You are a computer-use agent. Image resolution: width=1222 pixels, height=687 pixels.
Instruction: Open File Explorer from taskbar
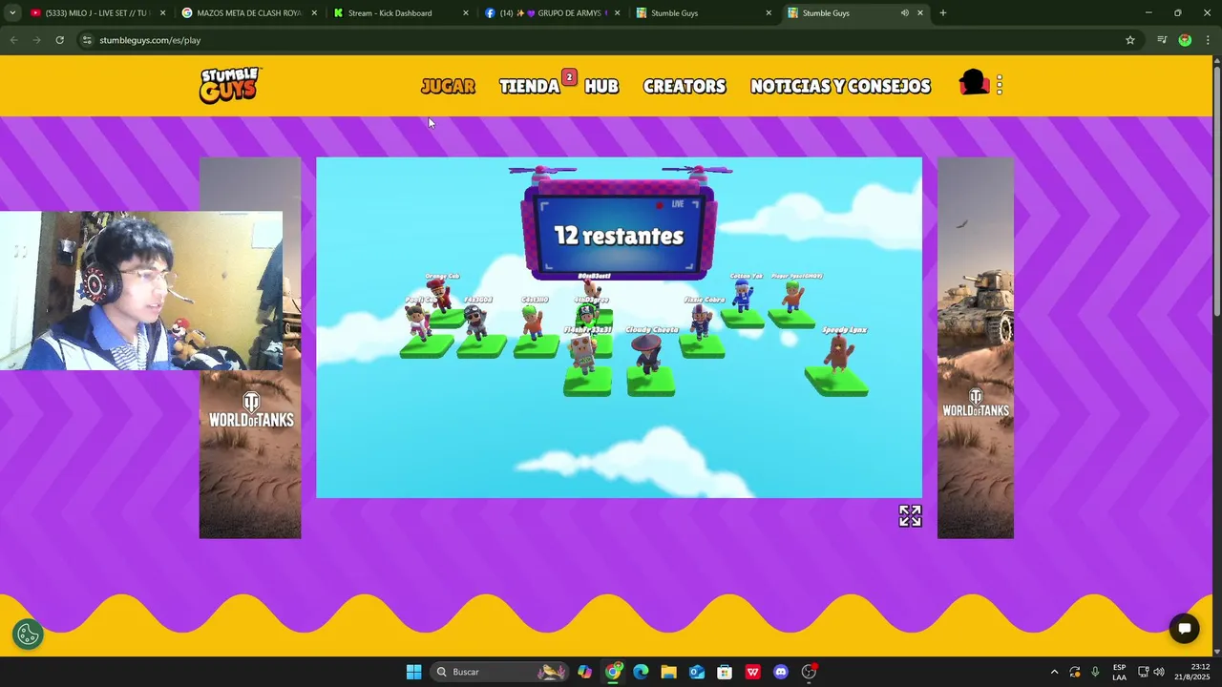pos(668,672)
